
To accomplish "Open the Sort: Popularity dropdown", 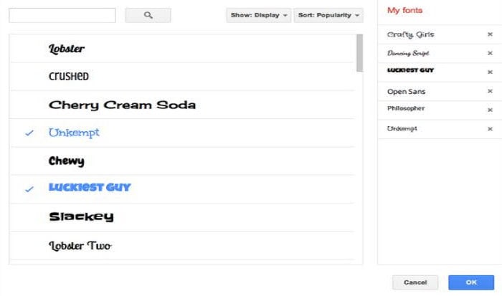I will pos(328,15).
